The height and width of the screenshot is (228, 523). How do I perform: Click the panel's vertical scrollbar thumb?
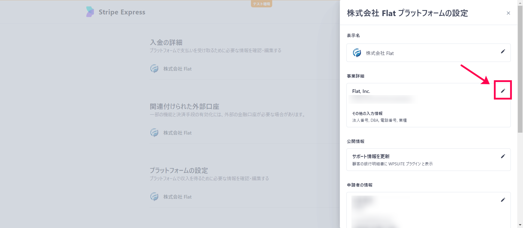pyautogui.click(x=520, y=69)
